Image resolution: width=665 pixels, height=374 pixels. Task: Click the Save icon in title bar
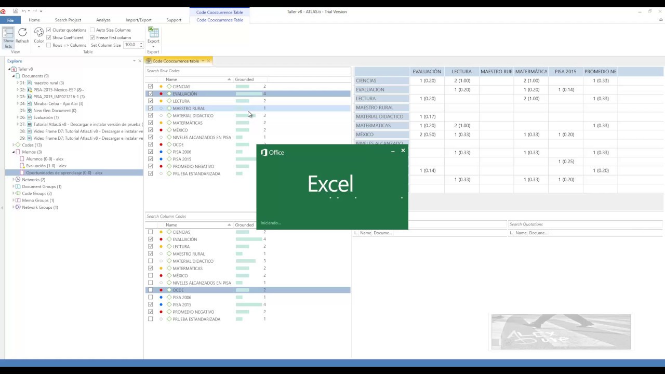(x=16, y=11)
